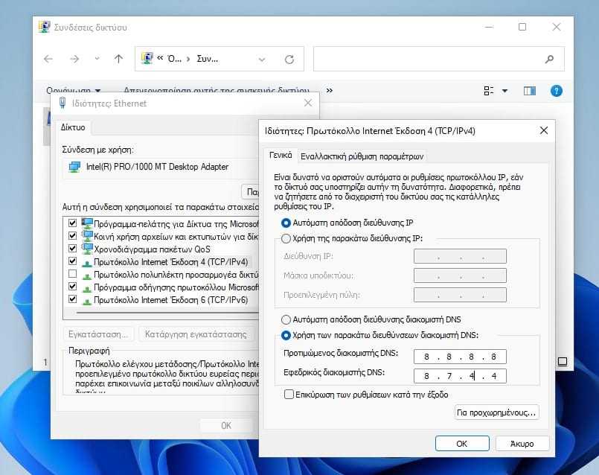Close the Ethernet properties dialog

tap(308, 103)
